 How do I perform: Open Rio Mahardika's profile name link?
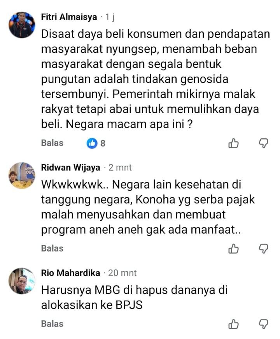[70, 273]
